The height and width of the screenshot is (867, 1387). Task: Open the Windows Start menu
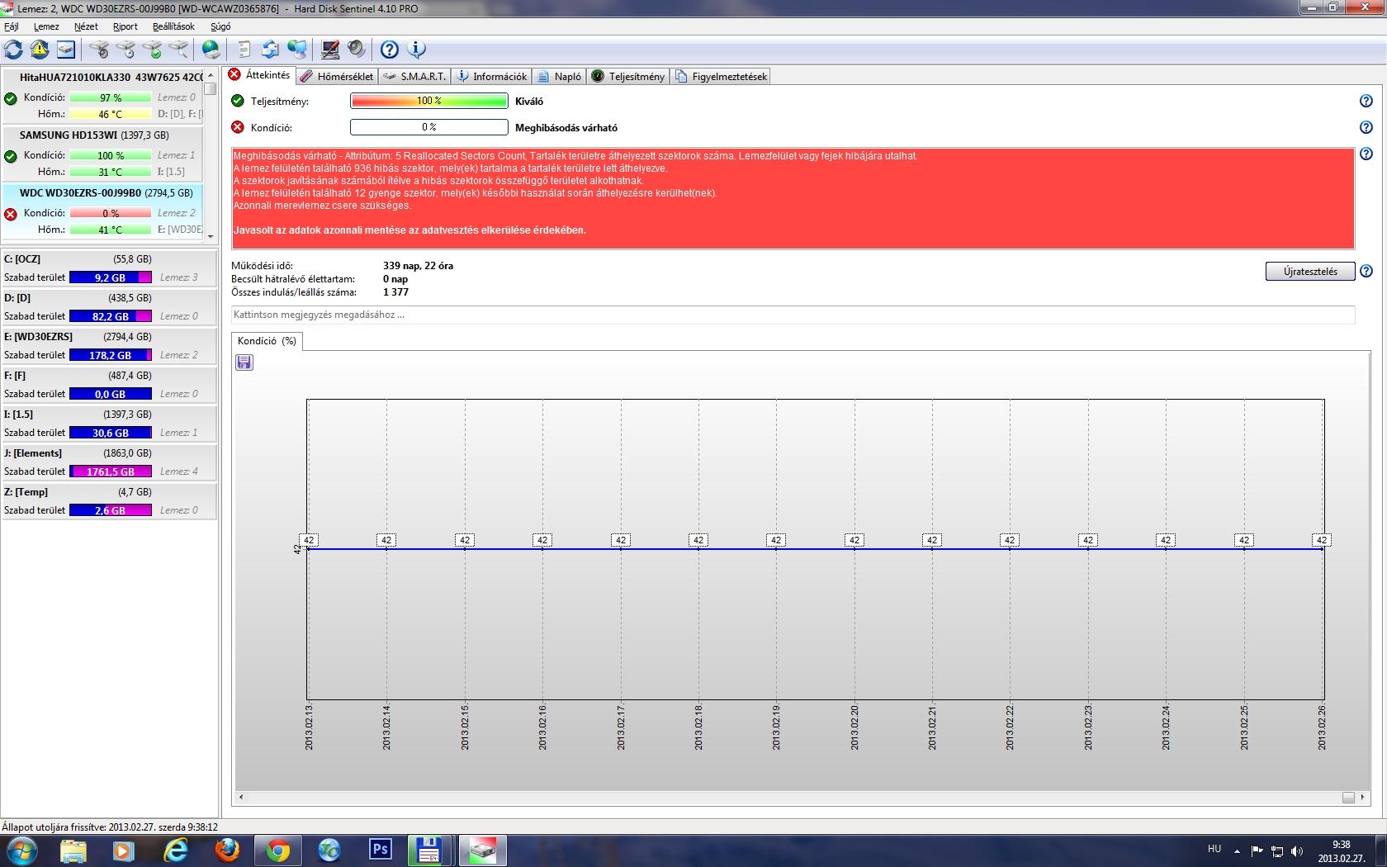[22, 850]
